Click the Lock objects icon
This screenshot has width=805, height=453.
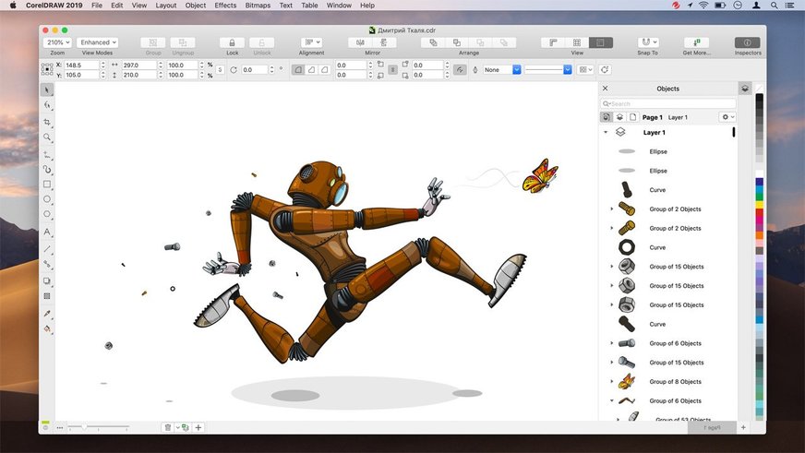231,42
